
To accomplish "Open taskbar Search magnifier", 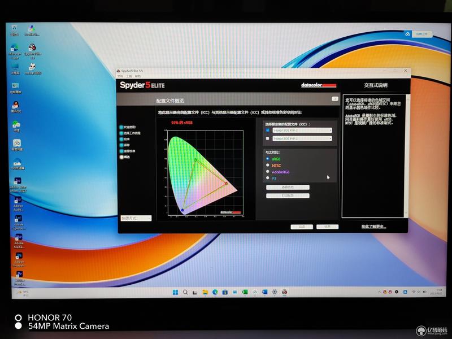I will point(185,292).
